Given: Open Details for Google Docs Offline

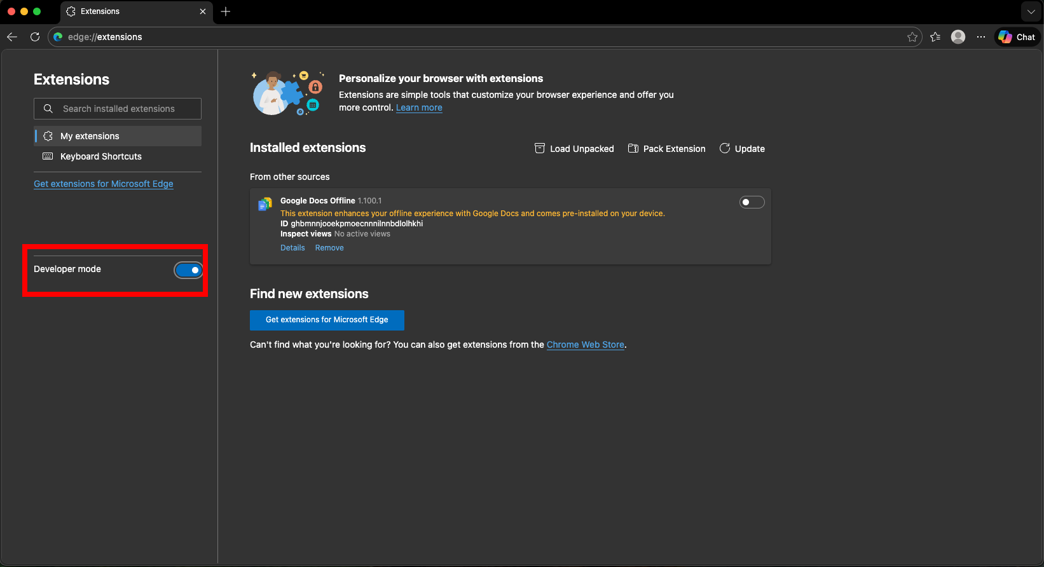Looking at the screenshot, I should pos(292,248).
